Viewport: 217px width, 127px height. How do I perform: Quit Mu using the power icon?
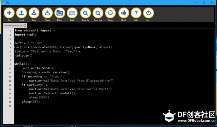click(148, 13)
